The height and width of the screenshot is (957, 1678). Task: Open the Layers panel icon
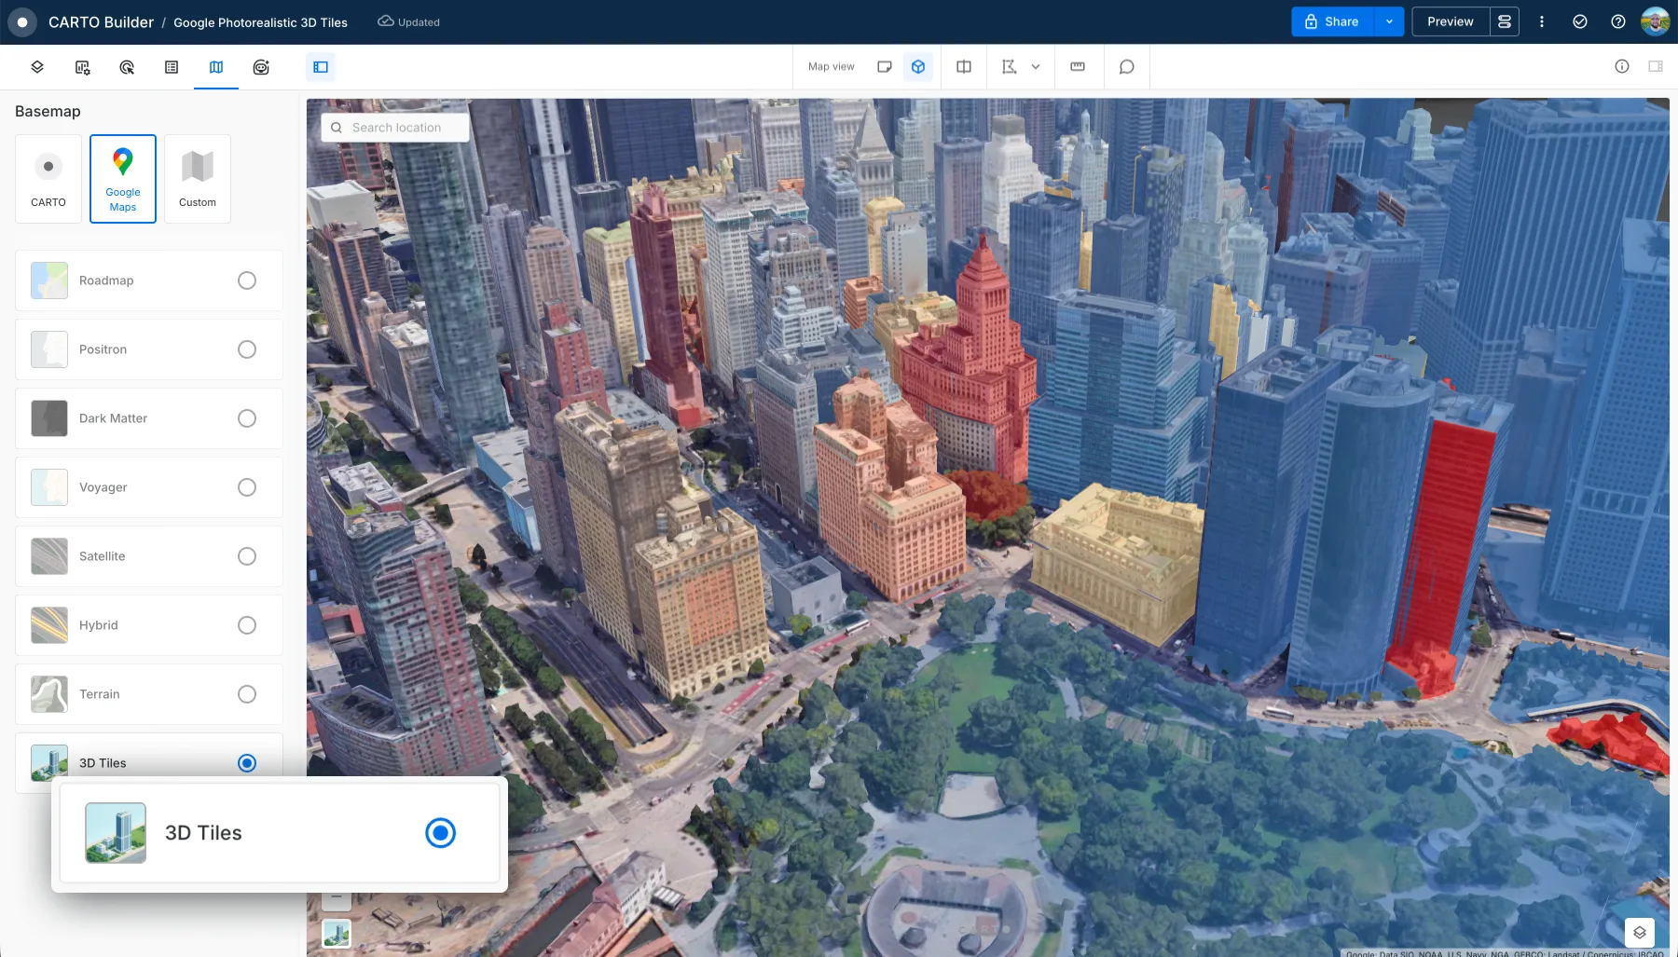click(37, 67)
